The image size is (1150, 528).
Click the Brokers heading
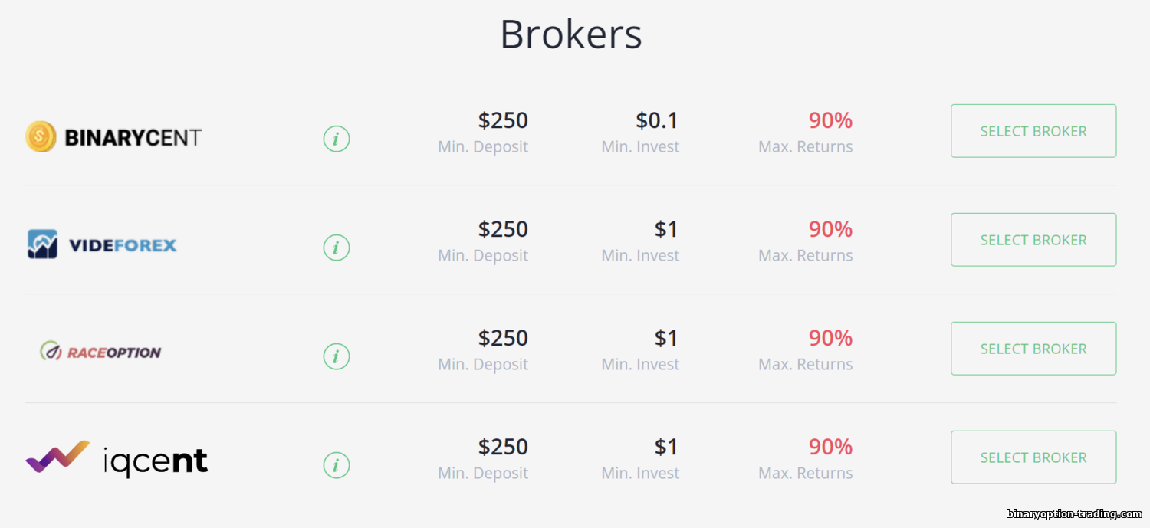[x=571, y=34]
